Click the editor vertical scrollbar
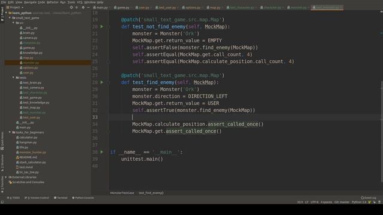 point(382,131)
